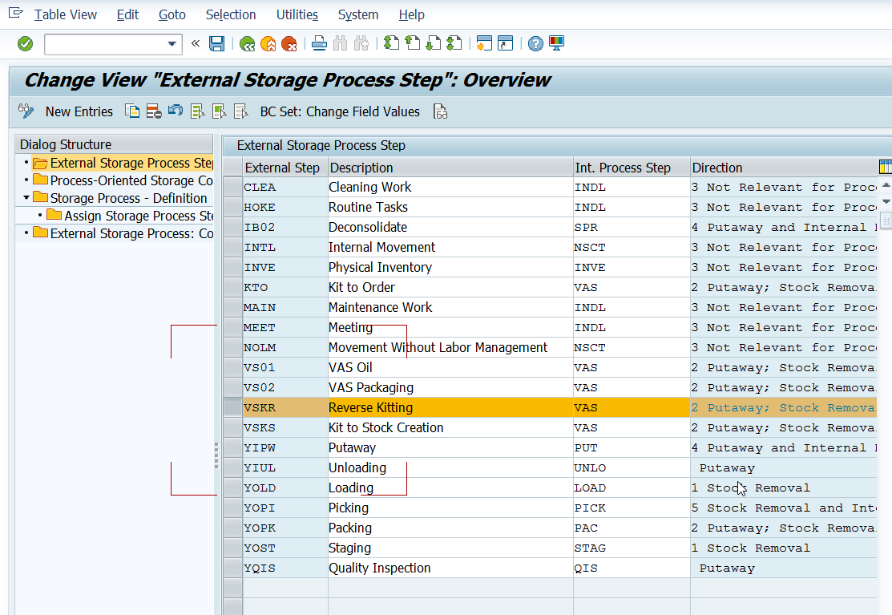Click the Delete row icon
Viewport: 892px width, 615px height.
pos(154,111)
